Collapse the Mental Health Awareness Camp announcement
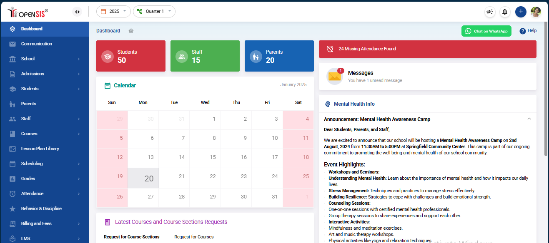 point(529,119)
